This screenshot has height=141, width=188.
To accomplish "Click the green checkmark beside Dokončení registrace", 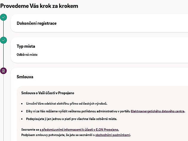I will click(x=3, y=17).
